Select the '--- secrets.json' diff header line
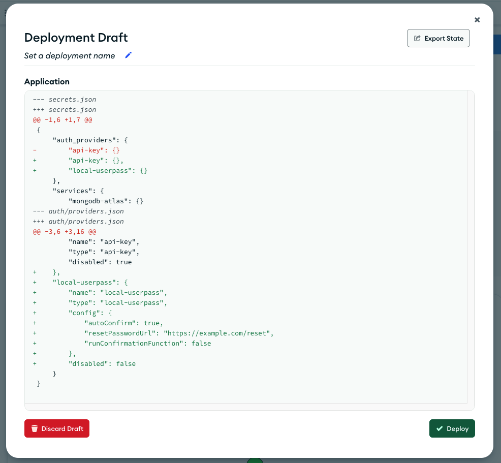Viewport: 501px width, 463px height. 65,100
